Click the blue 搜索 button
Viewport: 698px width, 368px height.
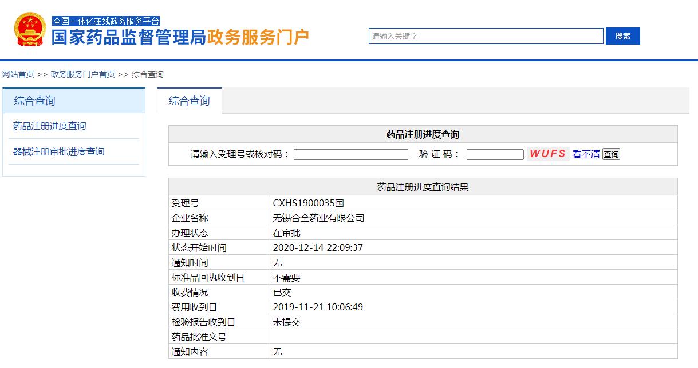point(623,36)
